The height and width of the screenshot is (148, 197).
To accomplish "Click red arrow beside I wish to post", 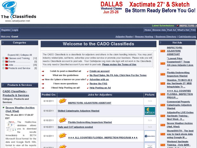I will [x=43, y=71].
